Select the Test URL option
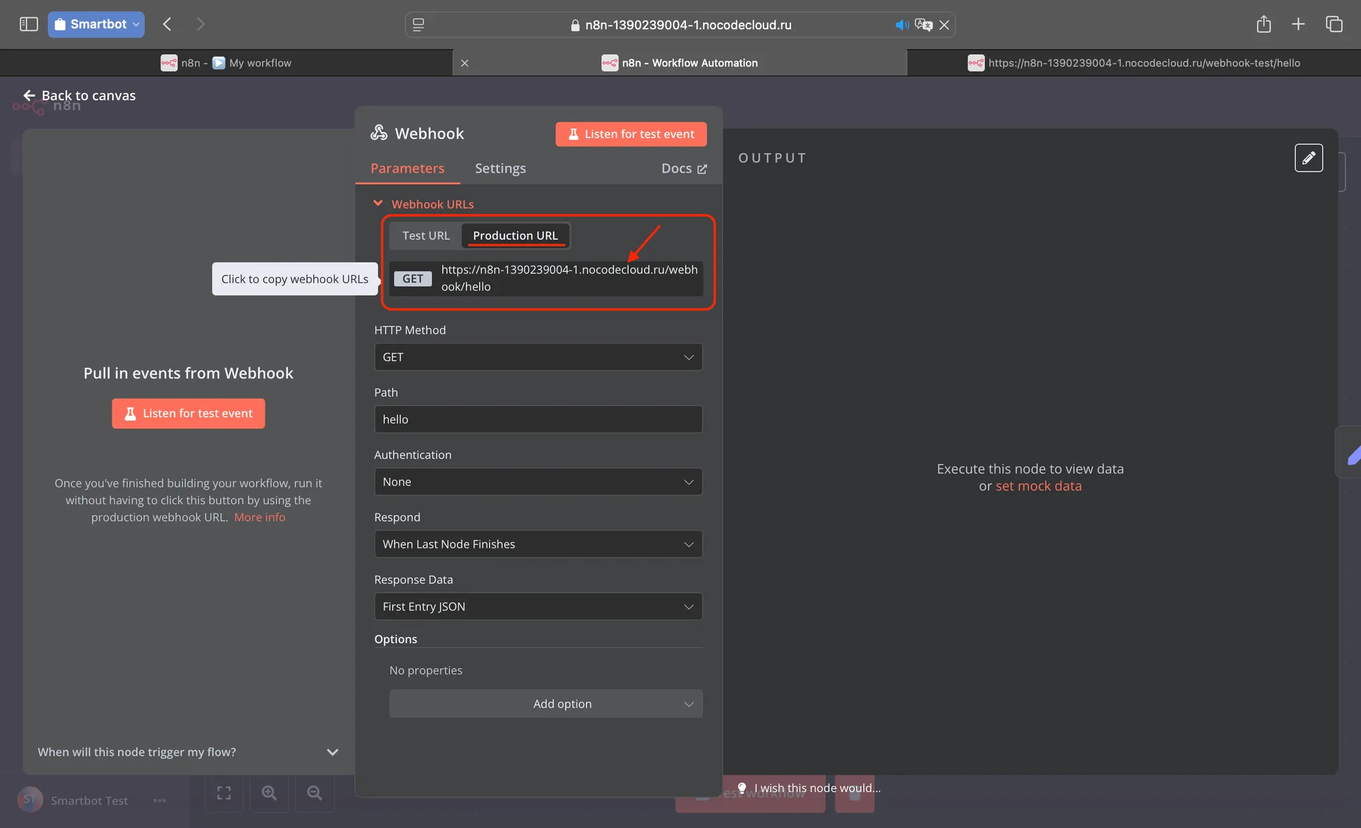The height and width of the screenshot is (828, 1361). 426,235
